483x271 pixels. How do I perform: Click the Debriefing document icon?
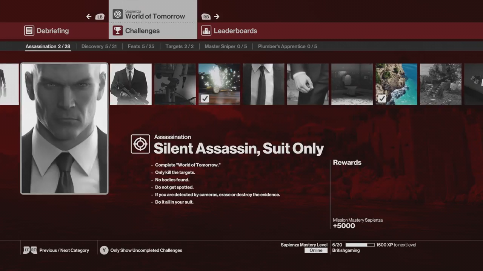click(x=29, y=30)
